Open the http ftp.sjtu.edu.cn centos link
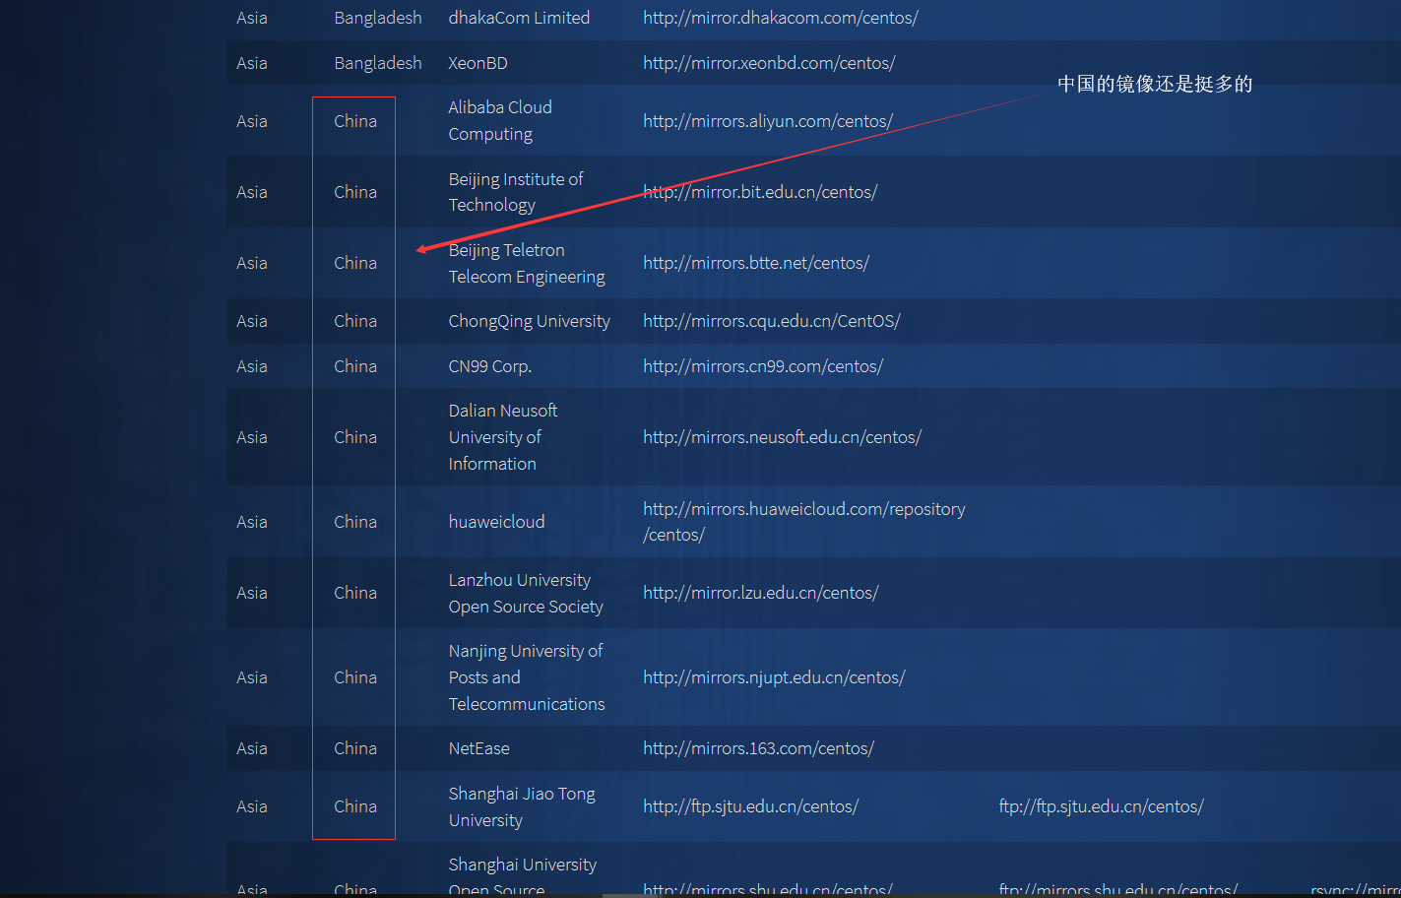This screenshot has width=1401, height=898. tap(750, 806)
